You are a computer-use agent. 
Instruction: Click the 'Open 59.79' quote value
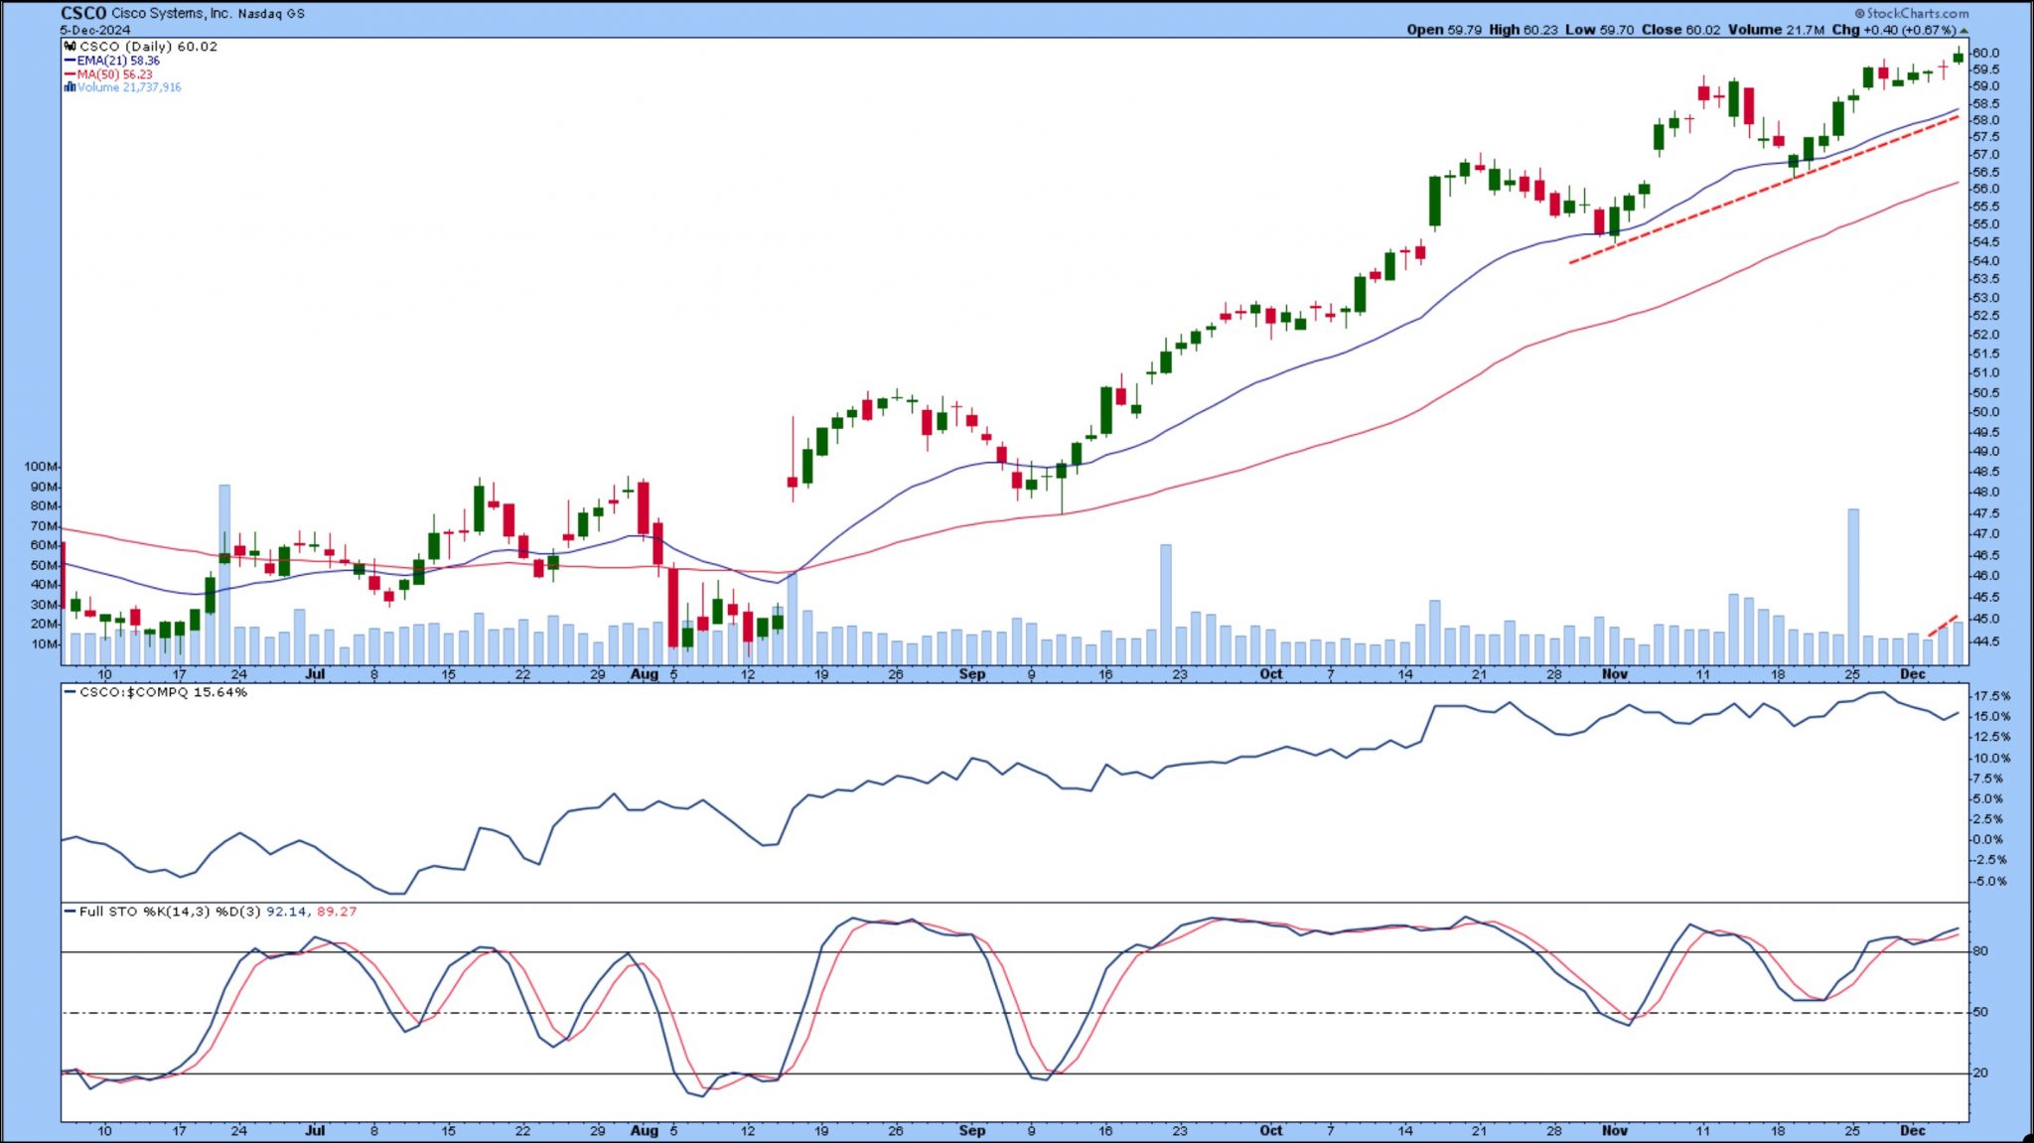pos(1443,30)
